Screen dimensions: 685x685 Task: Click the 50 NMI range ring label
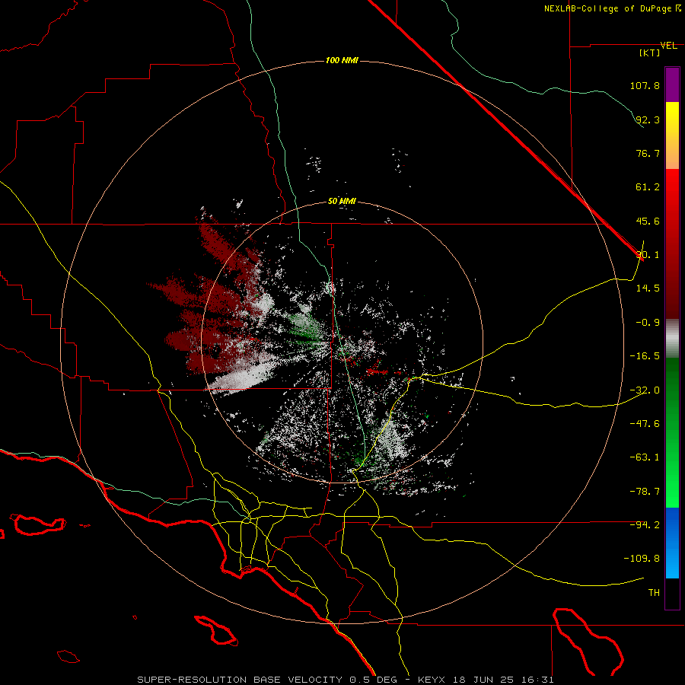pos(342,202)
